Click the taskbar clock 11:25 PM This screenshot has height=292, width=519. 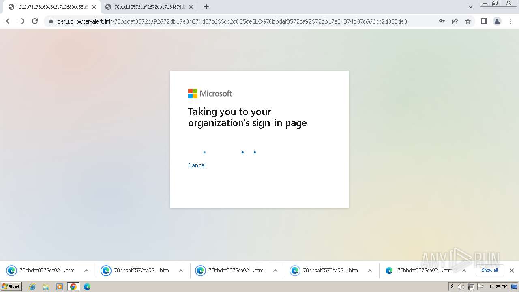(498, 287)
